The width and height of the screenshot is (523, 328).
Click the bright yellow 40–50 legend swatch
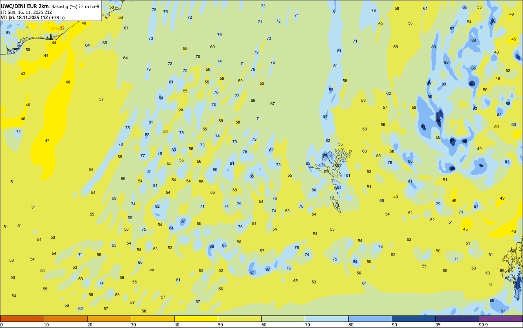[196, 319]
